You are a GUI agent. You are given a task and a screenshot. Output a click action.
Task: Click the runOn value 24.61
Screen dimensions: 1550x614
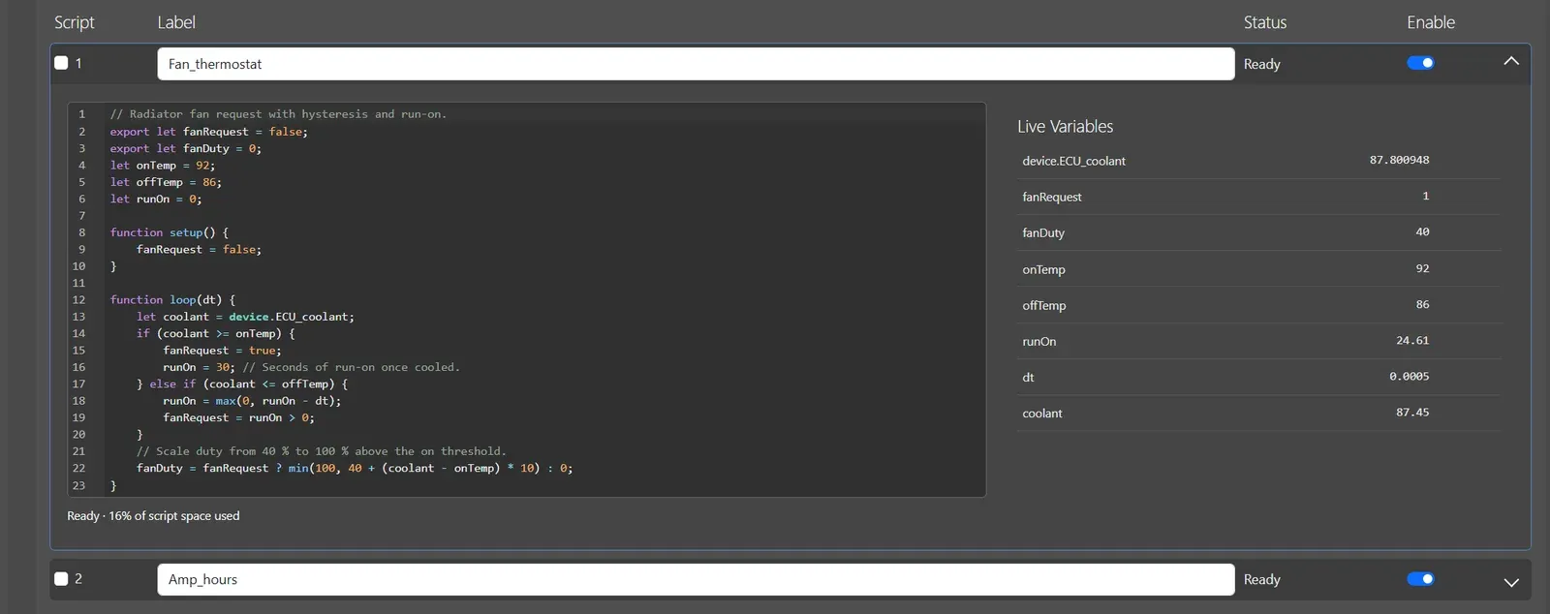coord(1412,340)
